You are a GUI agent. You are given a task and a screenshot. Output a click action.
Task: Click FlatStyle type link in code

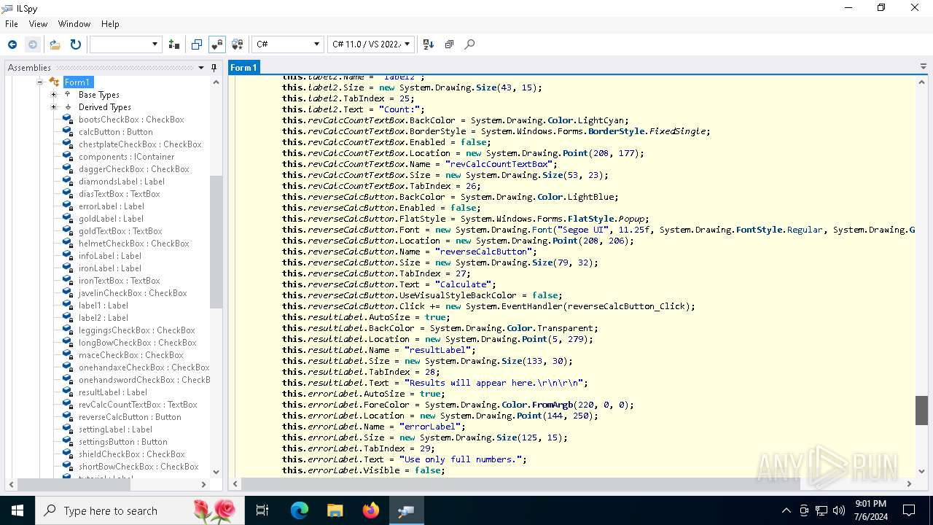591,219
